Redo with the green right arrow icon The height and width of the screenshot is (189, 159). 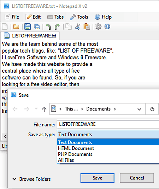point(57,26)
